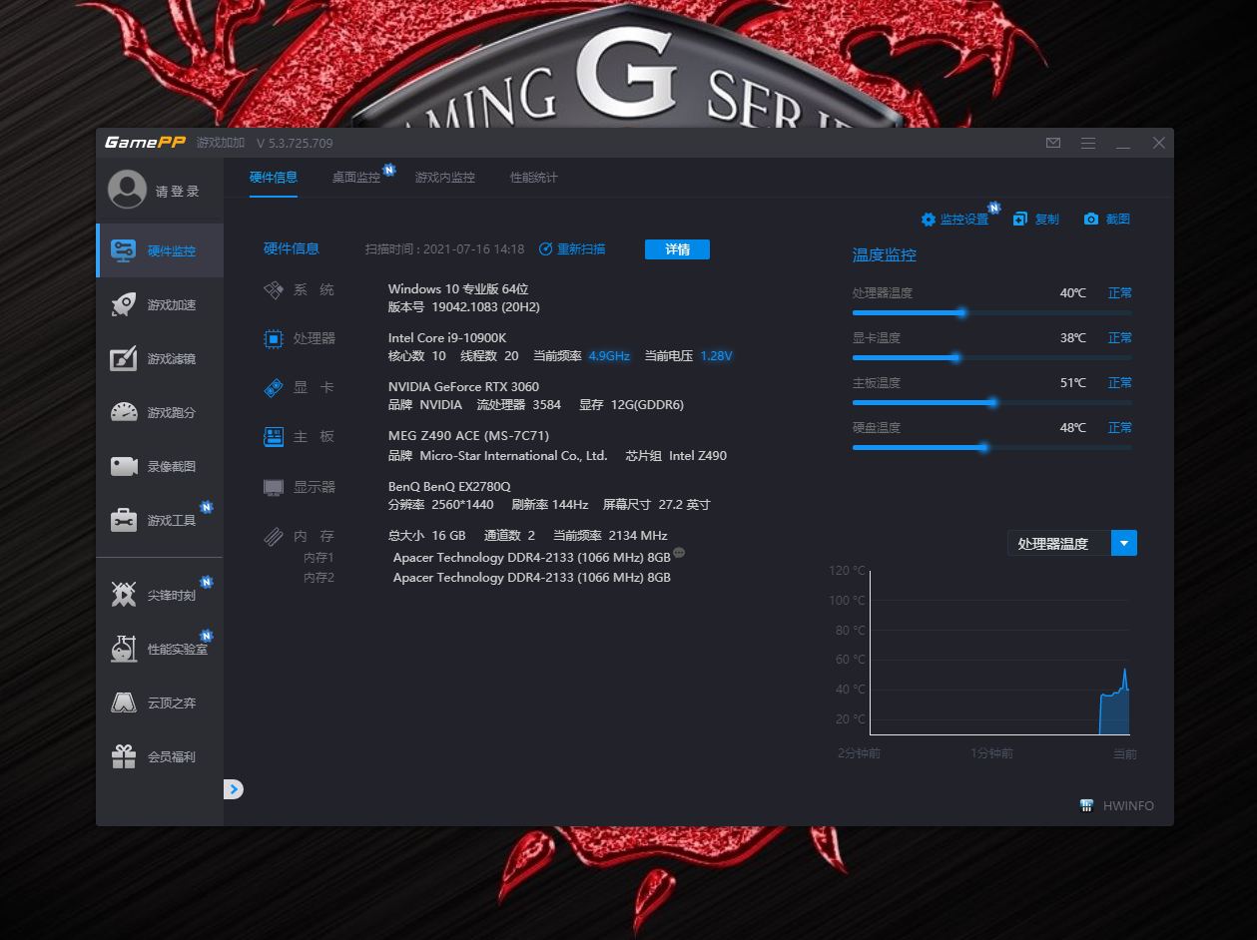Click the 显示器 monitor icon

tap(274, 487)
